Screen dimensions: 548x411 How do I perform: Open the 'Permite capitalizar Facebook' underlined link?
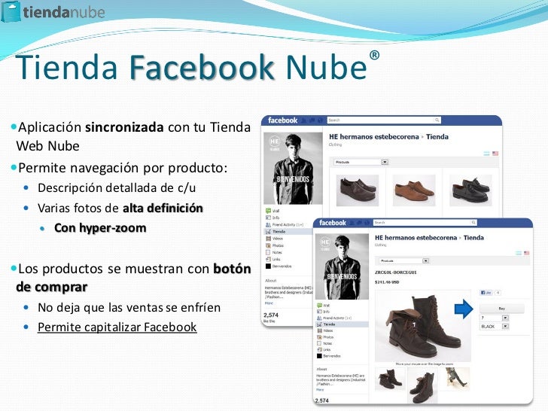(117, 327)
